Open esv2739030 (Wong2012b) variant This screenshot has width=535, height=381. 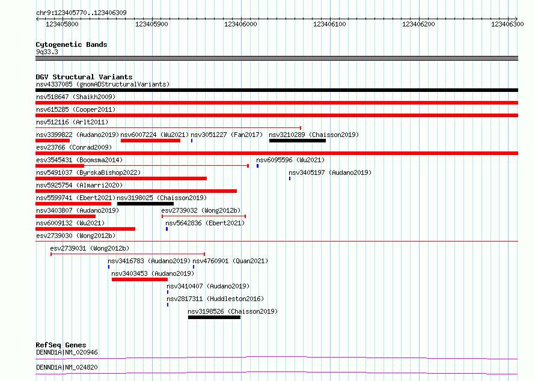(x=76, y=236)
